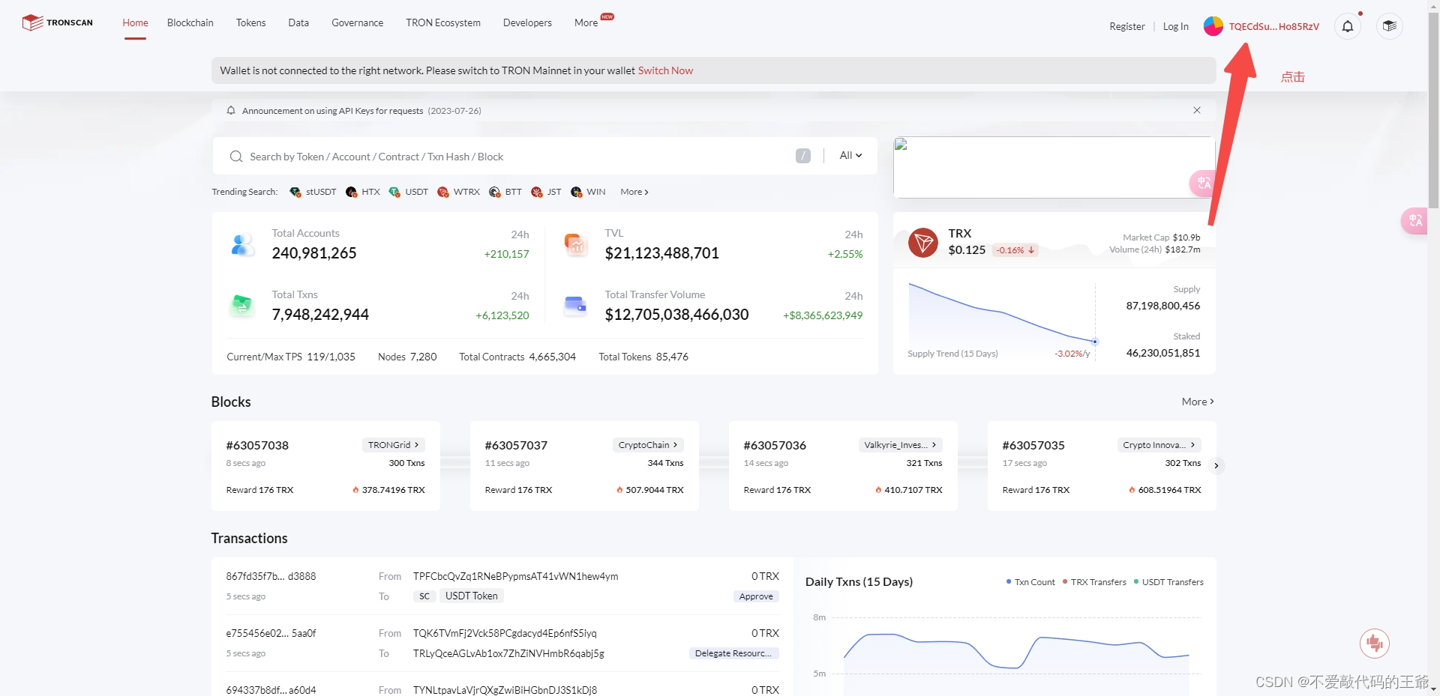Toggle USDT Transfers legend series
This screenshot has width=1440, height=696.
[1168, 582]
